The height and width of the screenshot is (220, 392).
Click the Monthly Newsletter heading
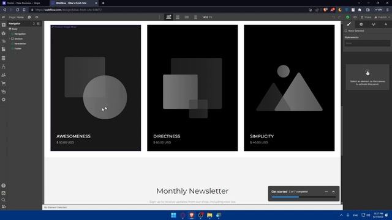coord(192,191)
